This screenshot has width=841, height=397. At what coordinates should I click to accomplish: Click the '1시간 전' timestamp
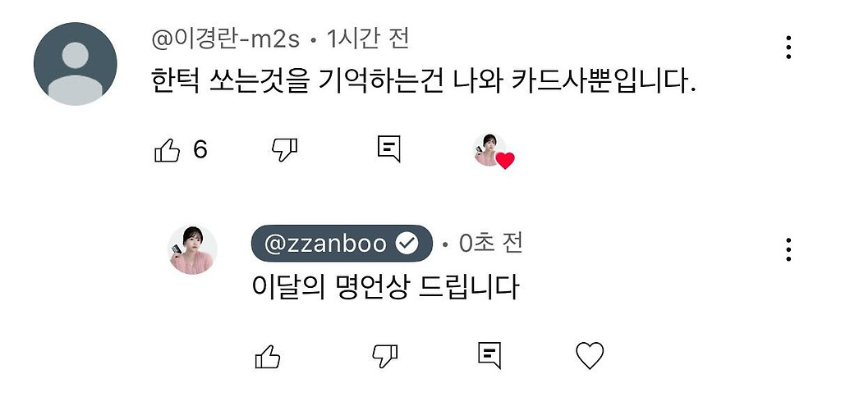368,39
